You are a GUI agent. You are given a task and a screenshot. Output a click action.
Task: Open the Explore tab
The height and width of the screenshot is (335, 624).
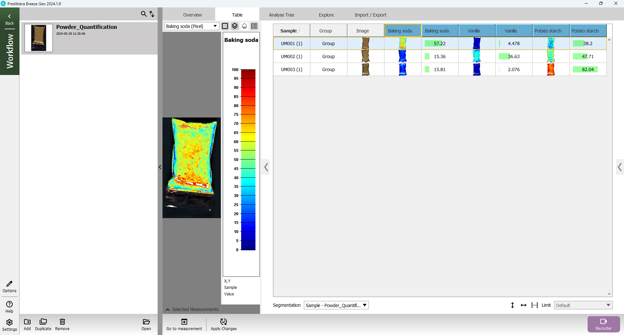click(x=326, y=15)
